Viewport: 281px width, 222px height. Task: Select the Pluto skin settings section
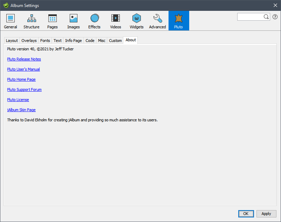click(179, 21)
